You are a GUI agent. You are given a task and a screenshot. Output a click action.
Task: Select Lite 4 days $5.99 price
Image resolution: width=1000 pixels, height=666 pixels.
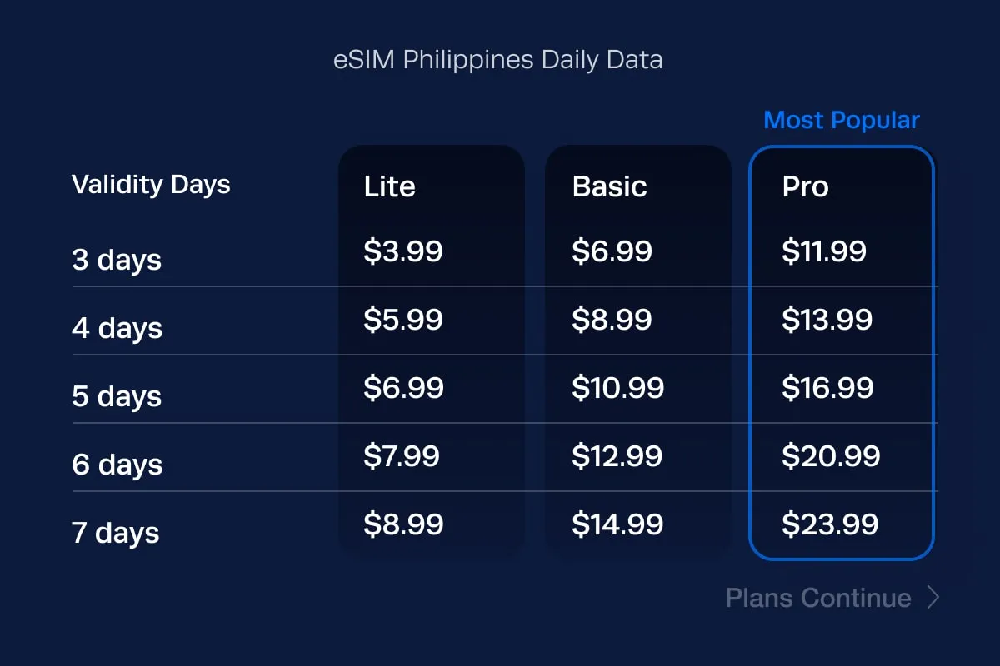coord(402,320)
